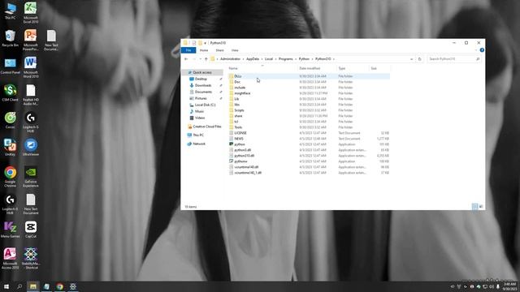Open Microsoft PowerPoint desktop shortcut

click(x=31, y=40)
